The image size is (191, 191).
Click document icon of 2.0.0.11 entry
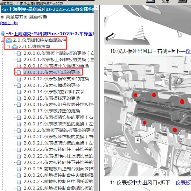[19, 72]
